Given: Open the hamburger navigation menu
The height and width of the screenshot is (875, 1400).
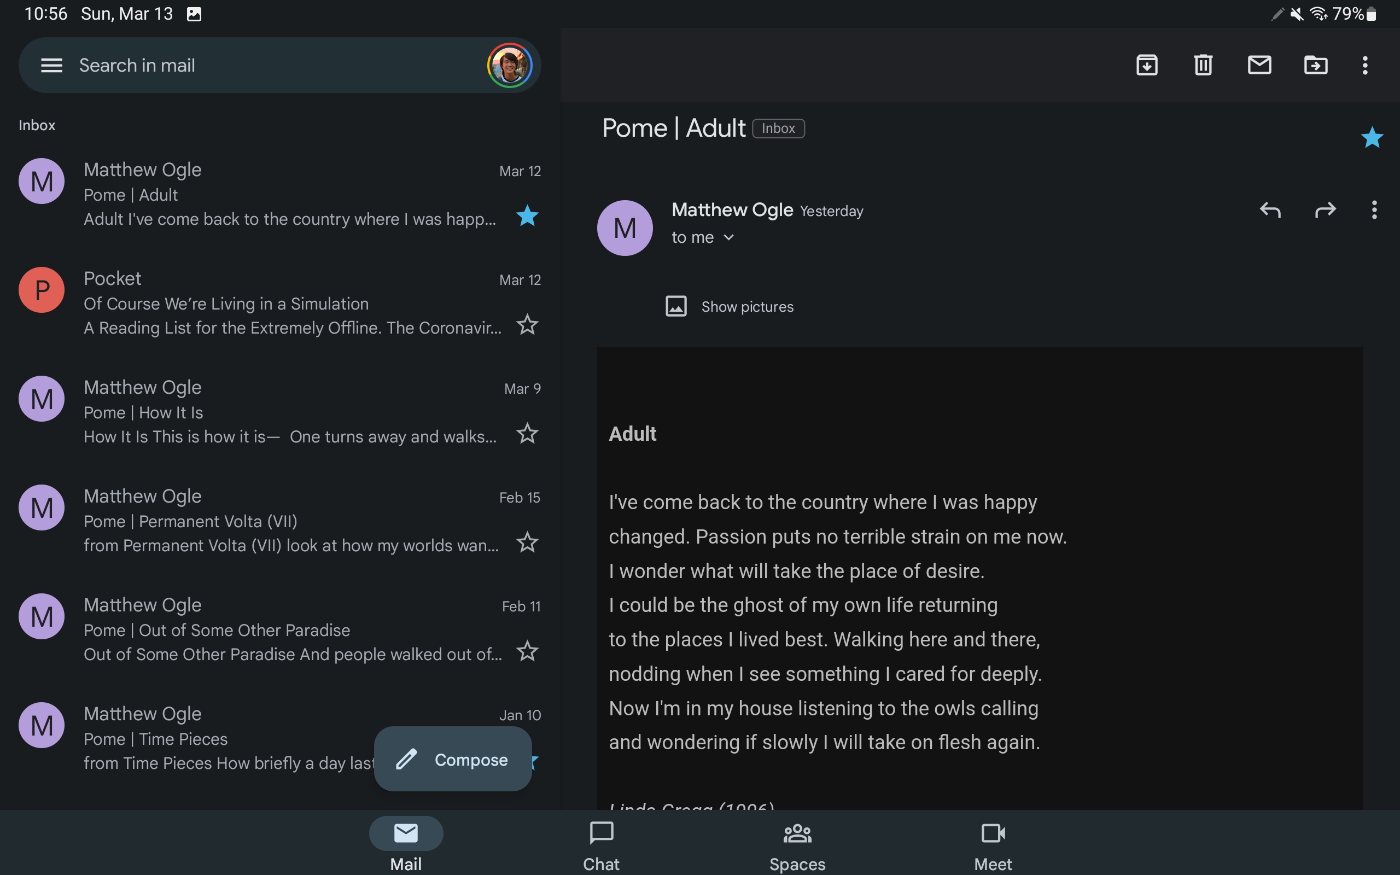Looking at the screenshot, I should [51, 66].
